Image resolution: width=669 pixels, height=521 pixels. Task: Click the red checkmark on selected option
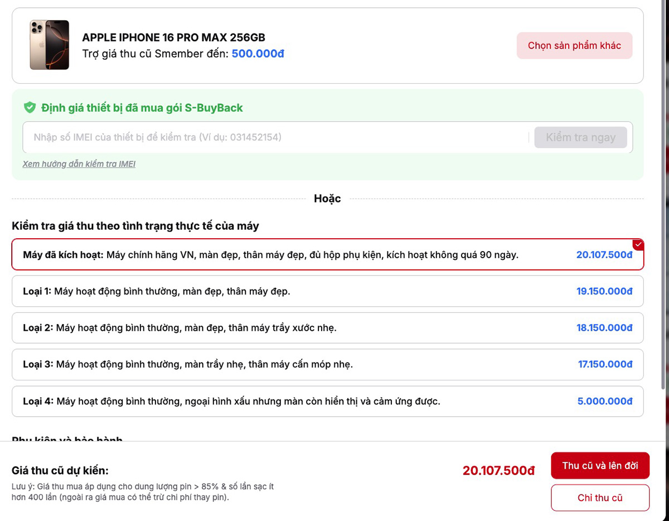point(638,244)
